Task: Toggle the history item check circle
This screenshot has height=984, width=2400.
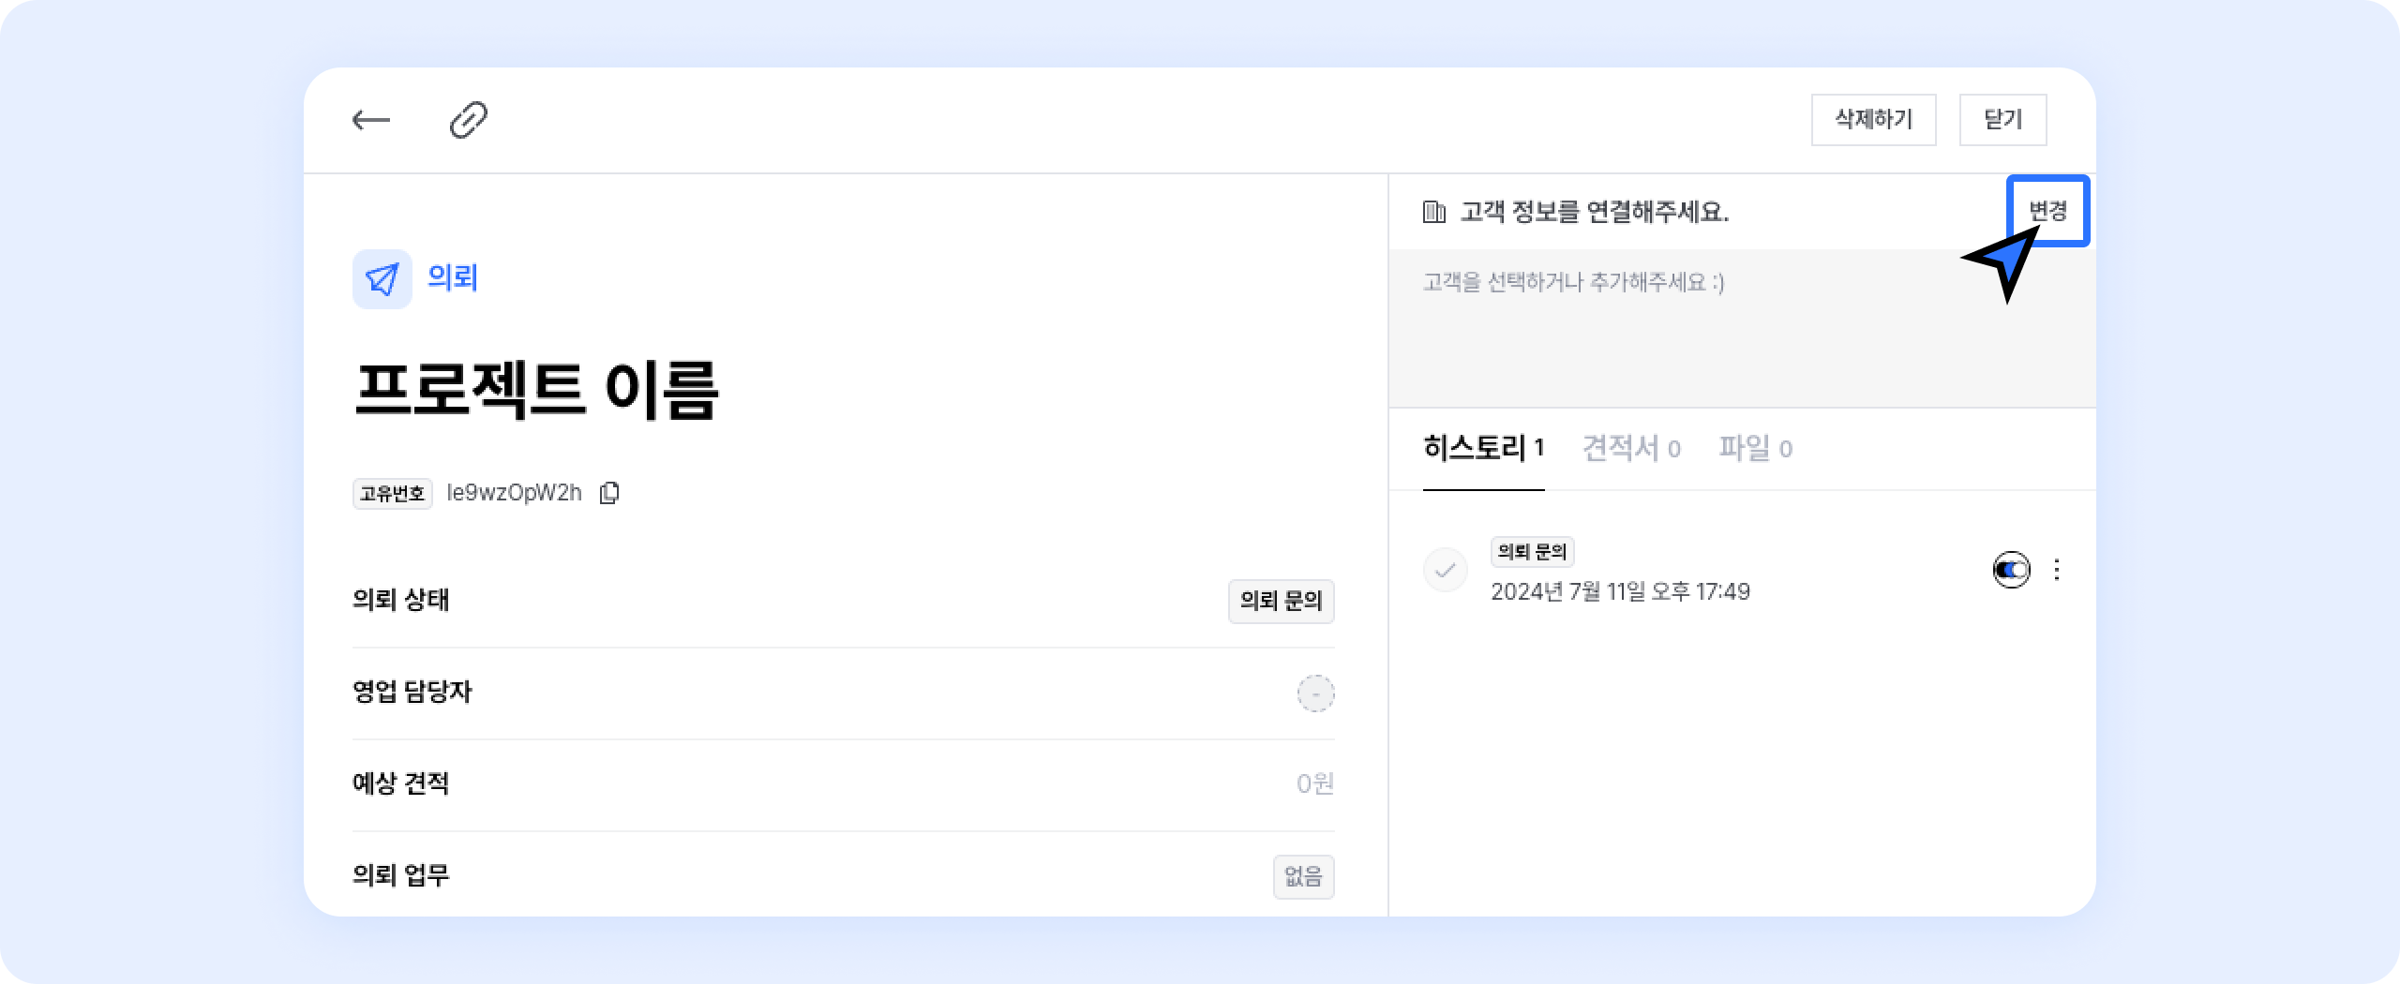Action: tap(1446, 570)
